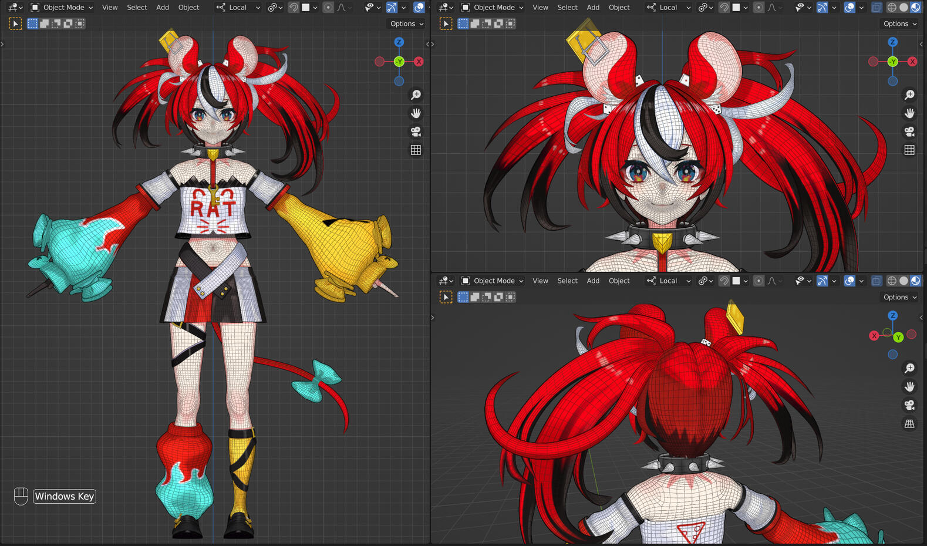Click the red X axis on left viewport gizmo

(419, 62)
